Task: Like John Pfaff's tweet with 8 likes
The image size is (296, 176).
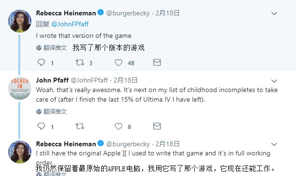Action: [119, 127]
